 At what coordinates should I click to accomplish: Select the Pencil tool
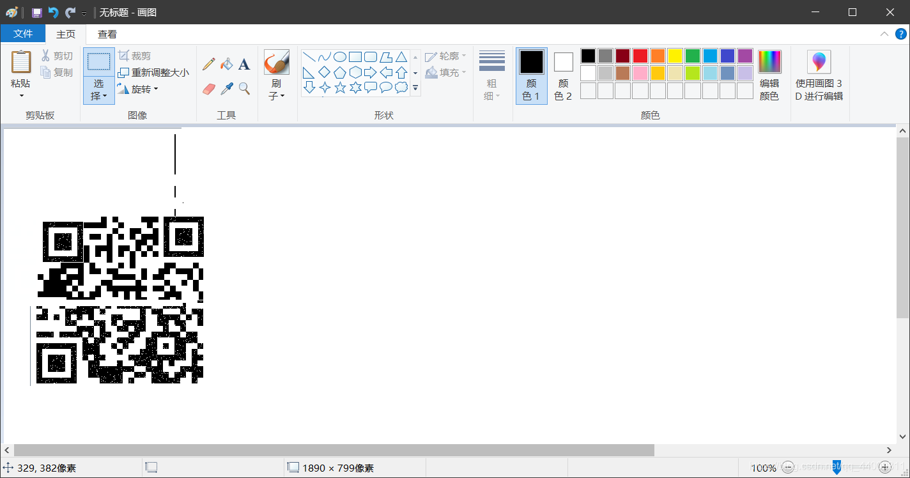pyautogui.click(x=208, y=63)
